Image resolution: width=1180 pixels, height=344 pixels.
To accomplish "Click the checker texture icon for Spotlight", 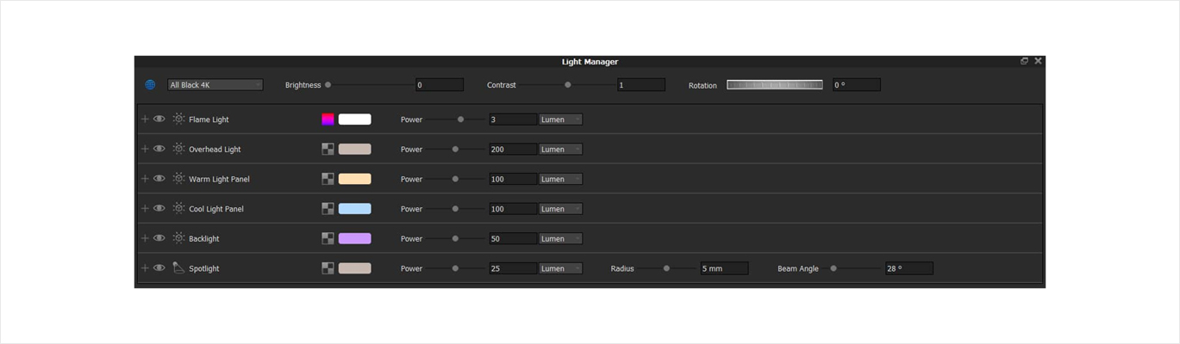I will 328,268.
